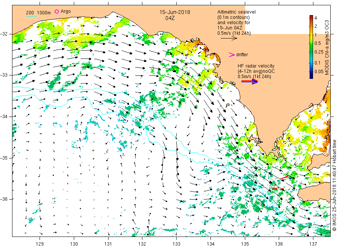Click the 131 longitude axis label

pyautogui.click(x=108, y=244)
